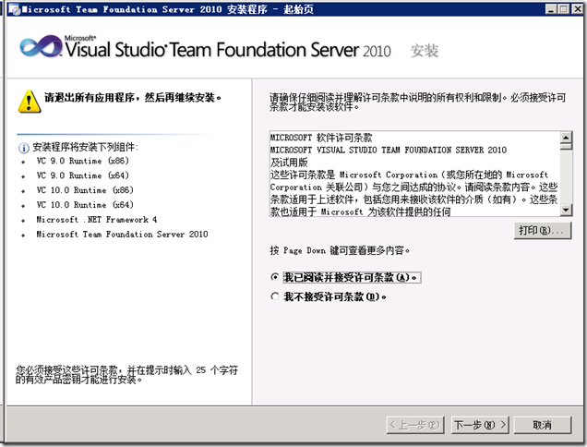Click the Microsoft Team Foundation Server 2010 entry
Viewport: 587px width, 447px height.
[x=122, y=235]
